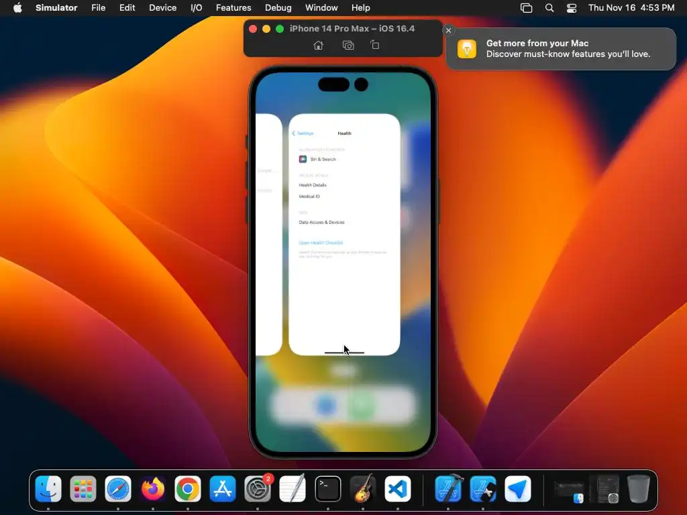The width and height of the screenshot is (687, 515).
Task: Open the Window menu
Action: (321, 8)
